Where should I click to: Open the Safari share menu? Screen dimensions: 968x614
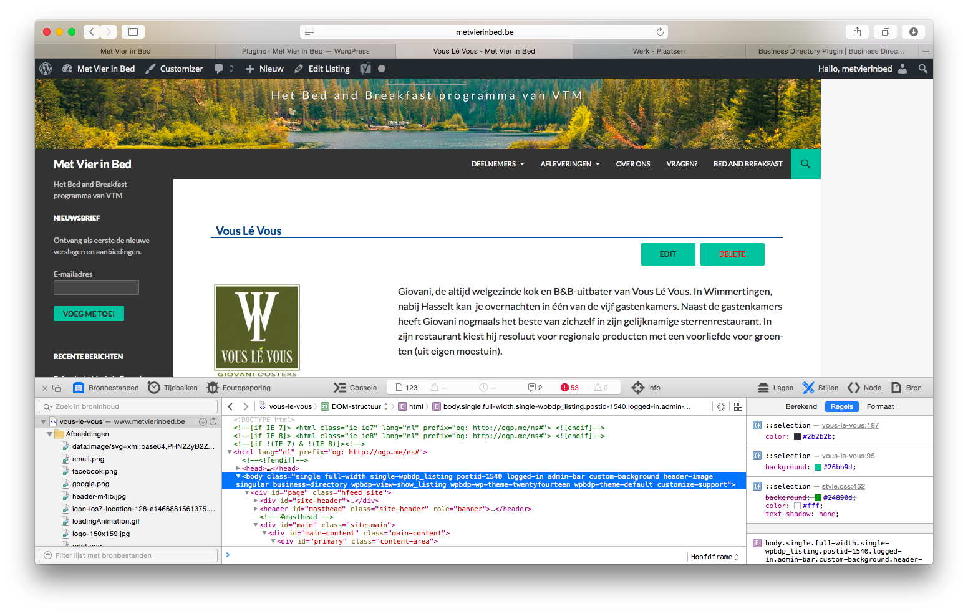tap(857, 32)
